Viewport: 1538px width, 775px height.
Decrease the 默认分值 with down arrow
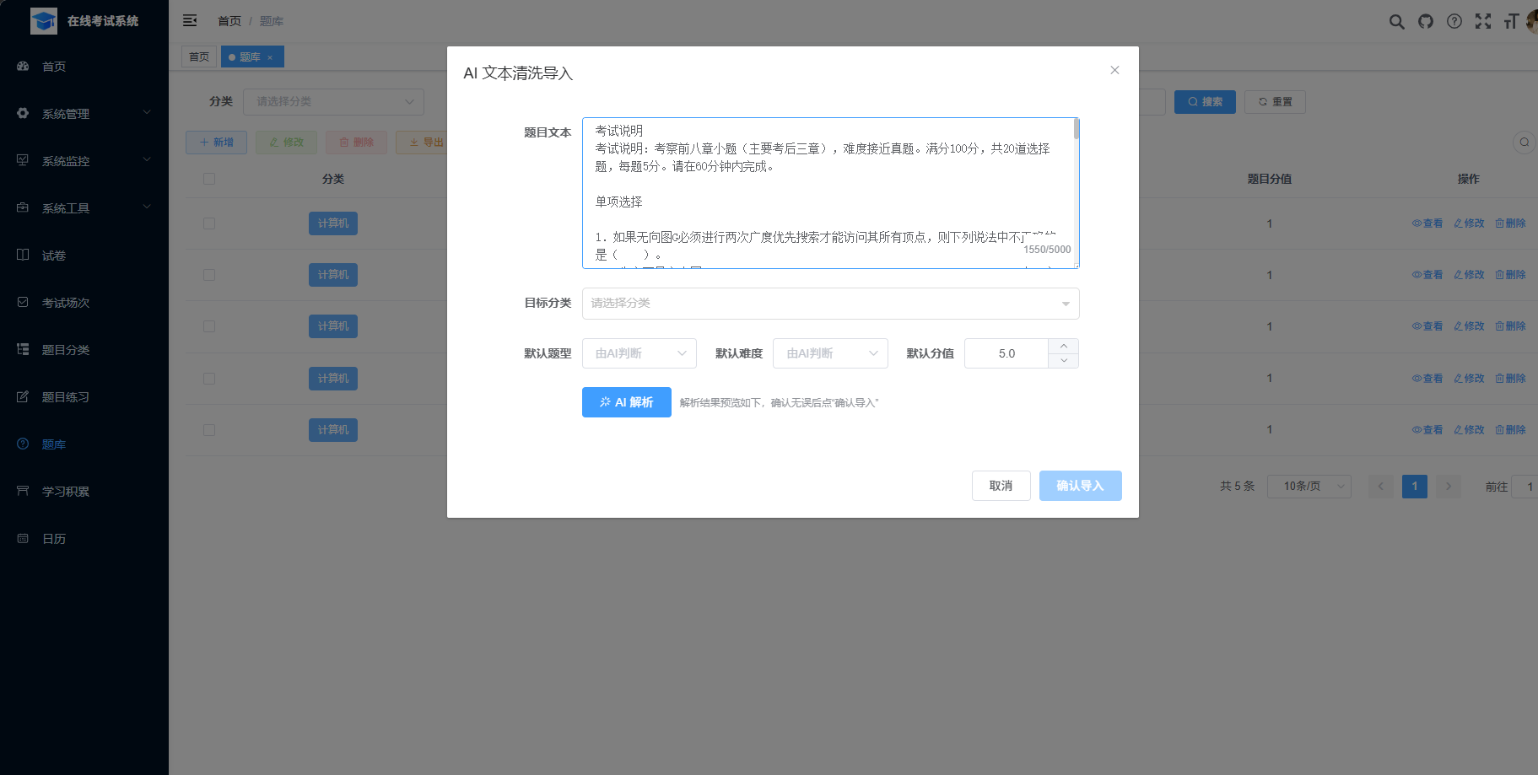coord(1064,361)
